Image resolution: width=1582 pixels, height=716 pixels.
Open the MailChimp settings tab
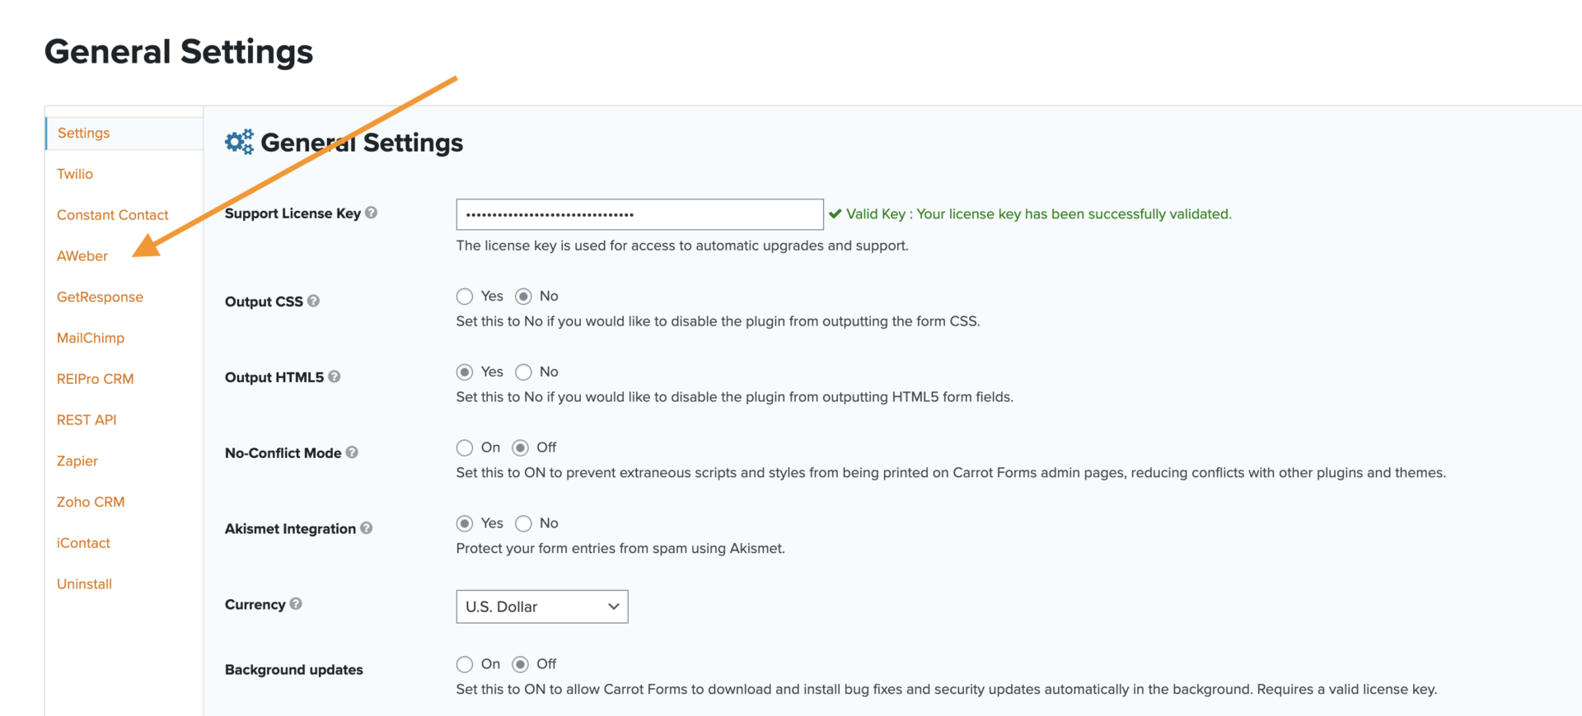click(x=91, y=338)
